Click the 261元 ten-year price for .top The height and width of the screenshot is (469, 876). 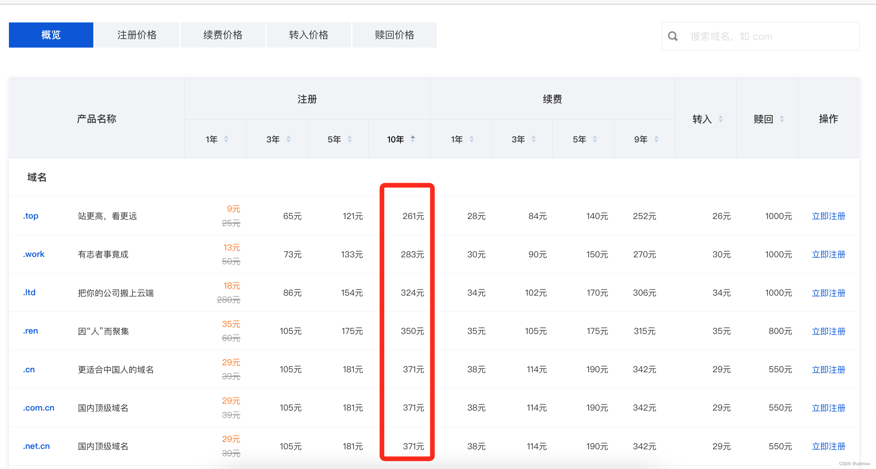point(413,216)
